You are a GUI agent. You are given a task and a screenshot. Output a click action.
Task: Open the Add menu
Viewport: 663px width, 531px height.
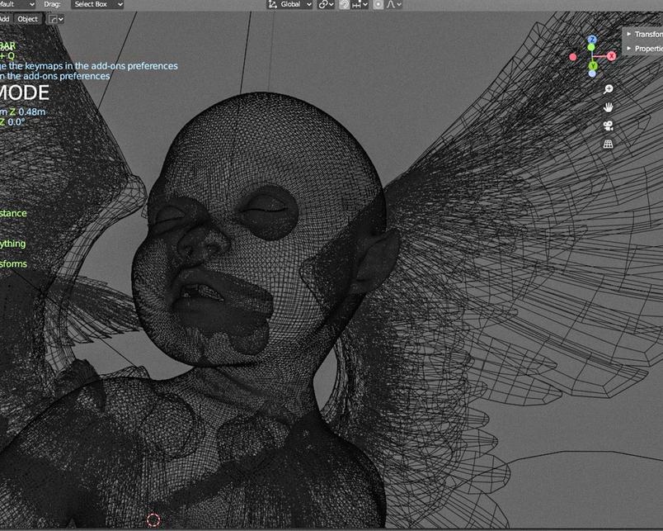coord(5,19)
